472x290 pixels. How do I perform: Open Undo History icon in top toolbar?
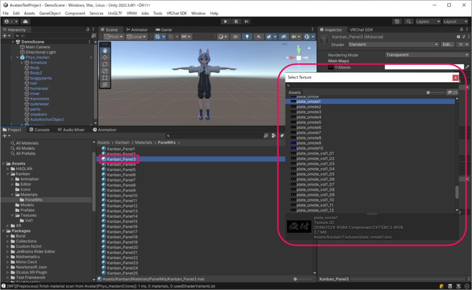[397, 22]
